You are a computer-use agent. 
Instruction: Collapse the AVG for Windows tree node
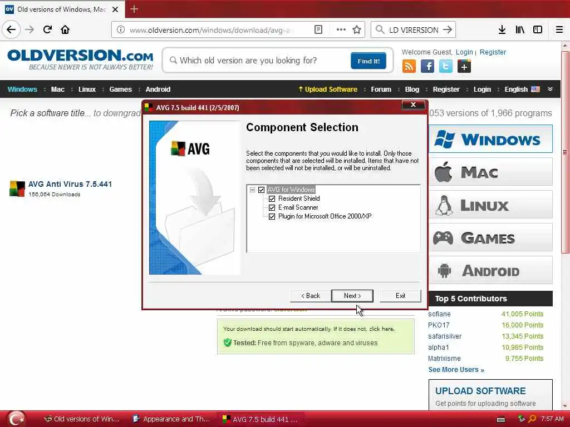coord(252,190)
